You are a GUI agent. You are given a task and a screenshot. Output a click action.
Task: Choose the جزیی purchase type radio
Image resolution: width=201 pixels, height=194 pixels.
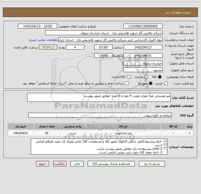[166, 83]
